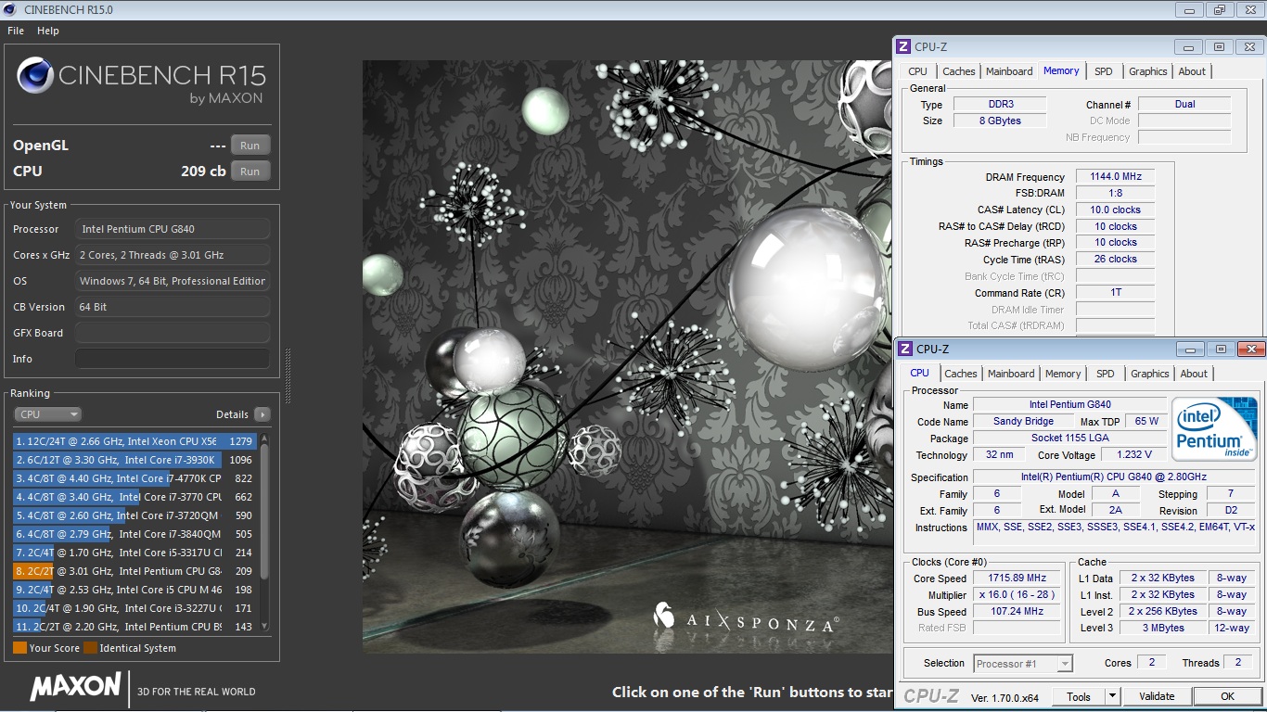Click the Info input field in Your System
The image size is (1267, 712).
click(x=173, y=359)
